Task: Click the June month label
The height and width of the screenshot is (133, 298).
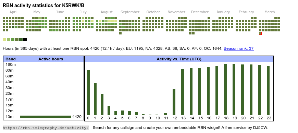Action: point(60,12)
